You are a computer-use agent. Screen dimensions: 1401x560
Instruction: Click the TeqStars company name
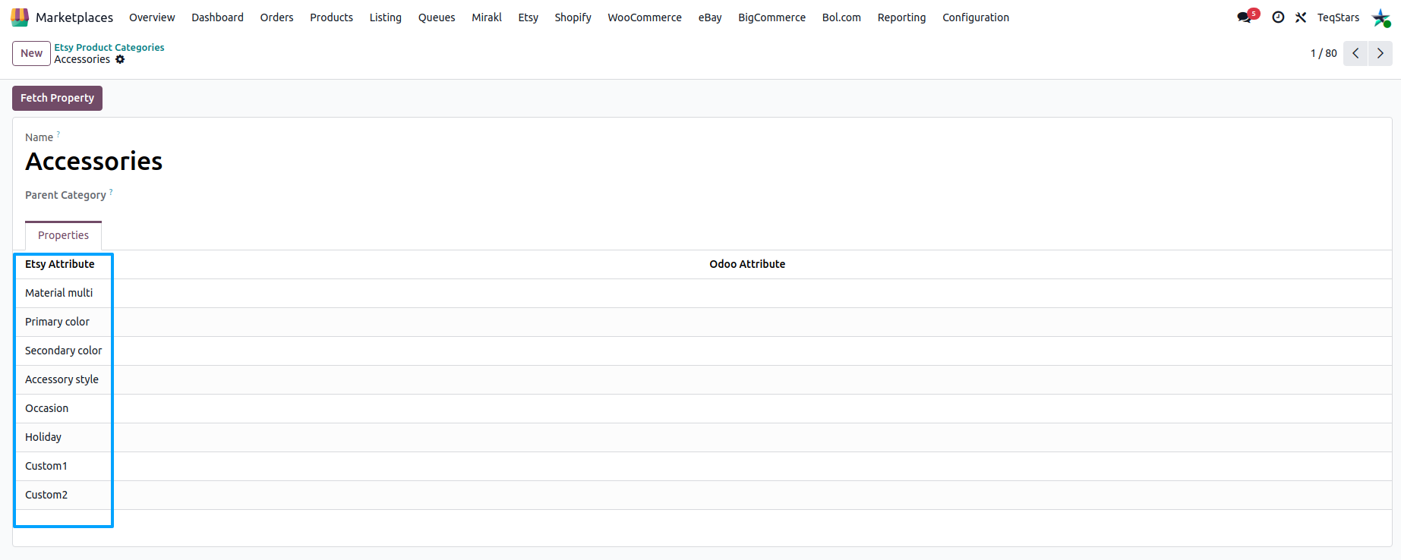(x=1338, y=17)
